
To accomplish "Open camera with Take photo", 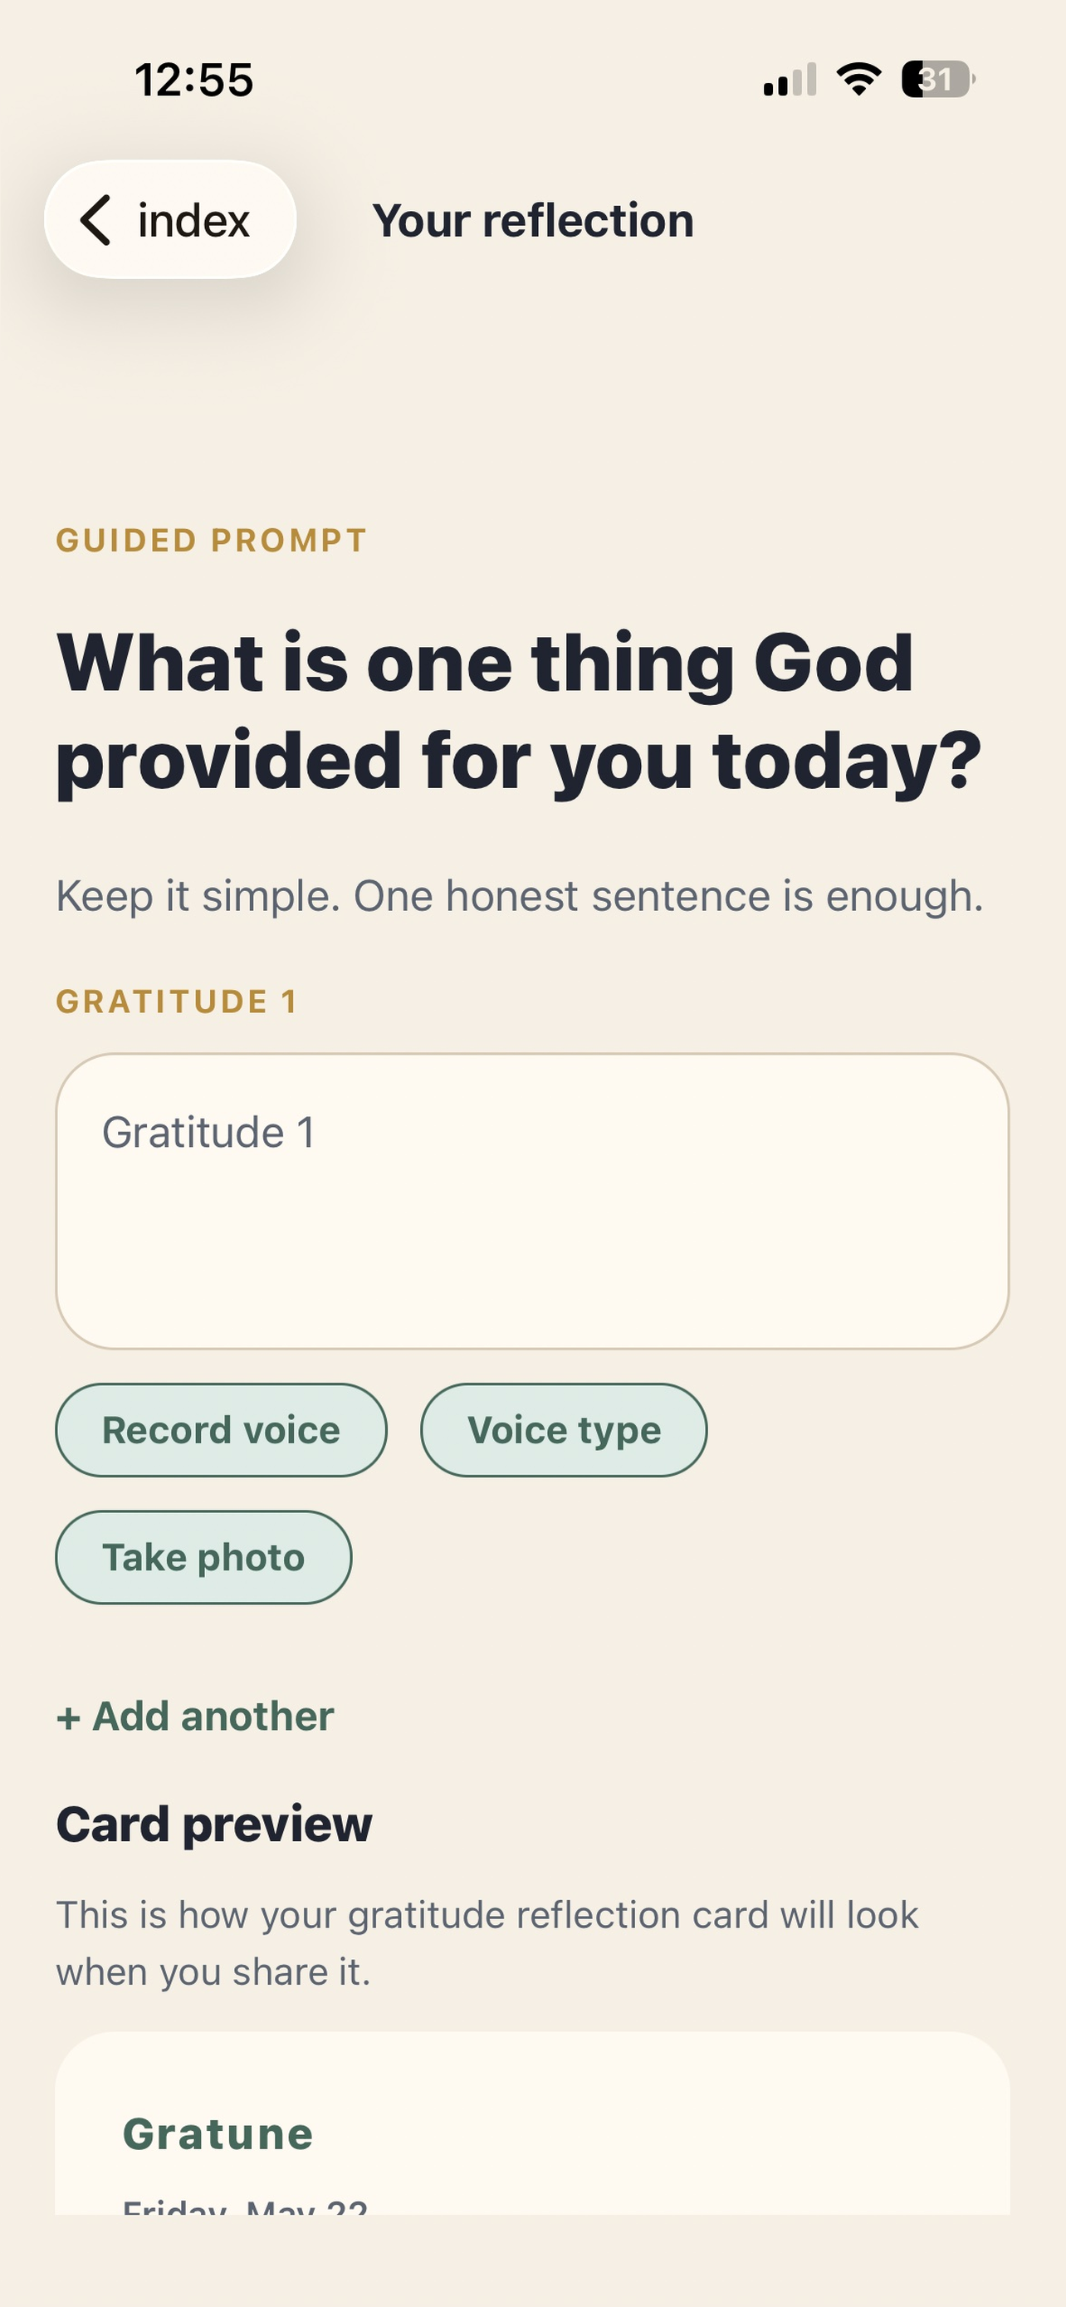I will tap(203, 1557).
